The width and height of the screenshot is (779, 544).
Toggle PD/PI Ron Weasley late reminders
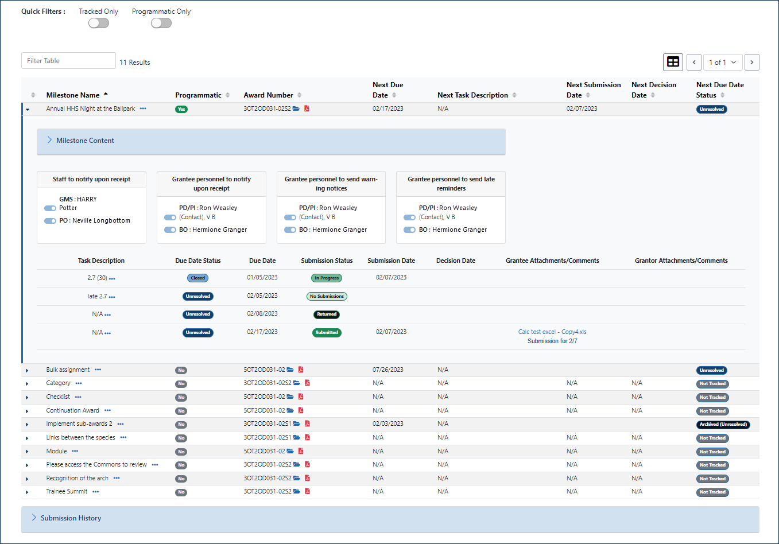409,217
